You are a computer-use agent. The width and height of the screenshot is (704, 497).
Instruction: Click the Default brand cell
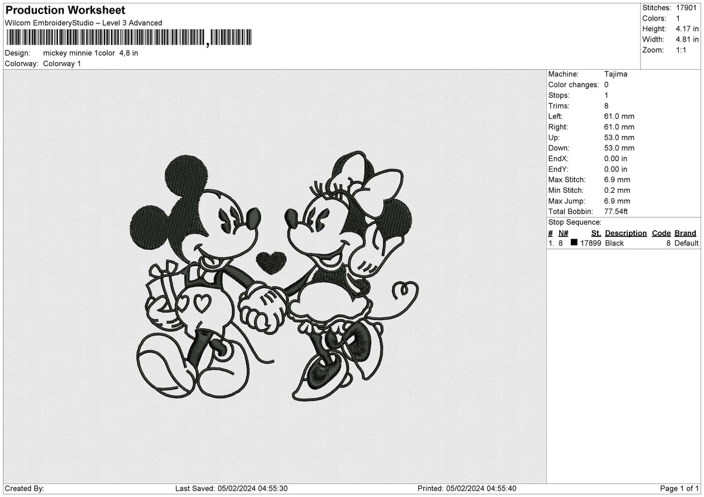(x=686, y=243)
